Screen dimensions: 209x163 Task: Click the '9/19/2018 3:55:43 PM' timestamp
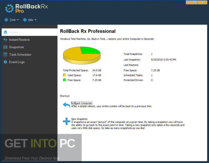pyautogui.click(x=163, y=60)
